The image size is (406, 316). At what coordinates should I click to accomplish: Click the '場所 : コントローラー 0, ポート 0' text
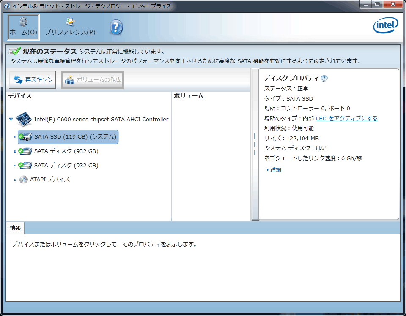[307, 108]
